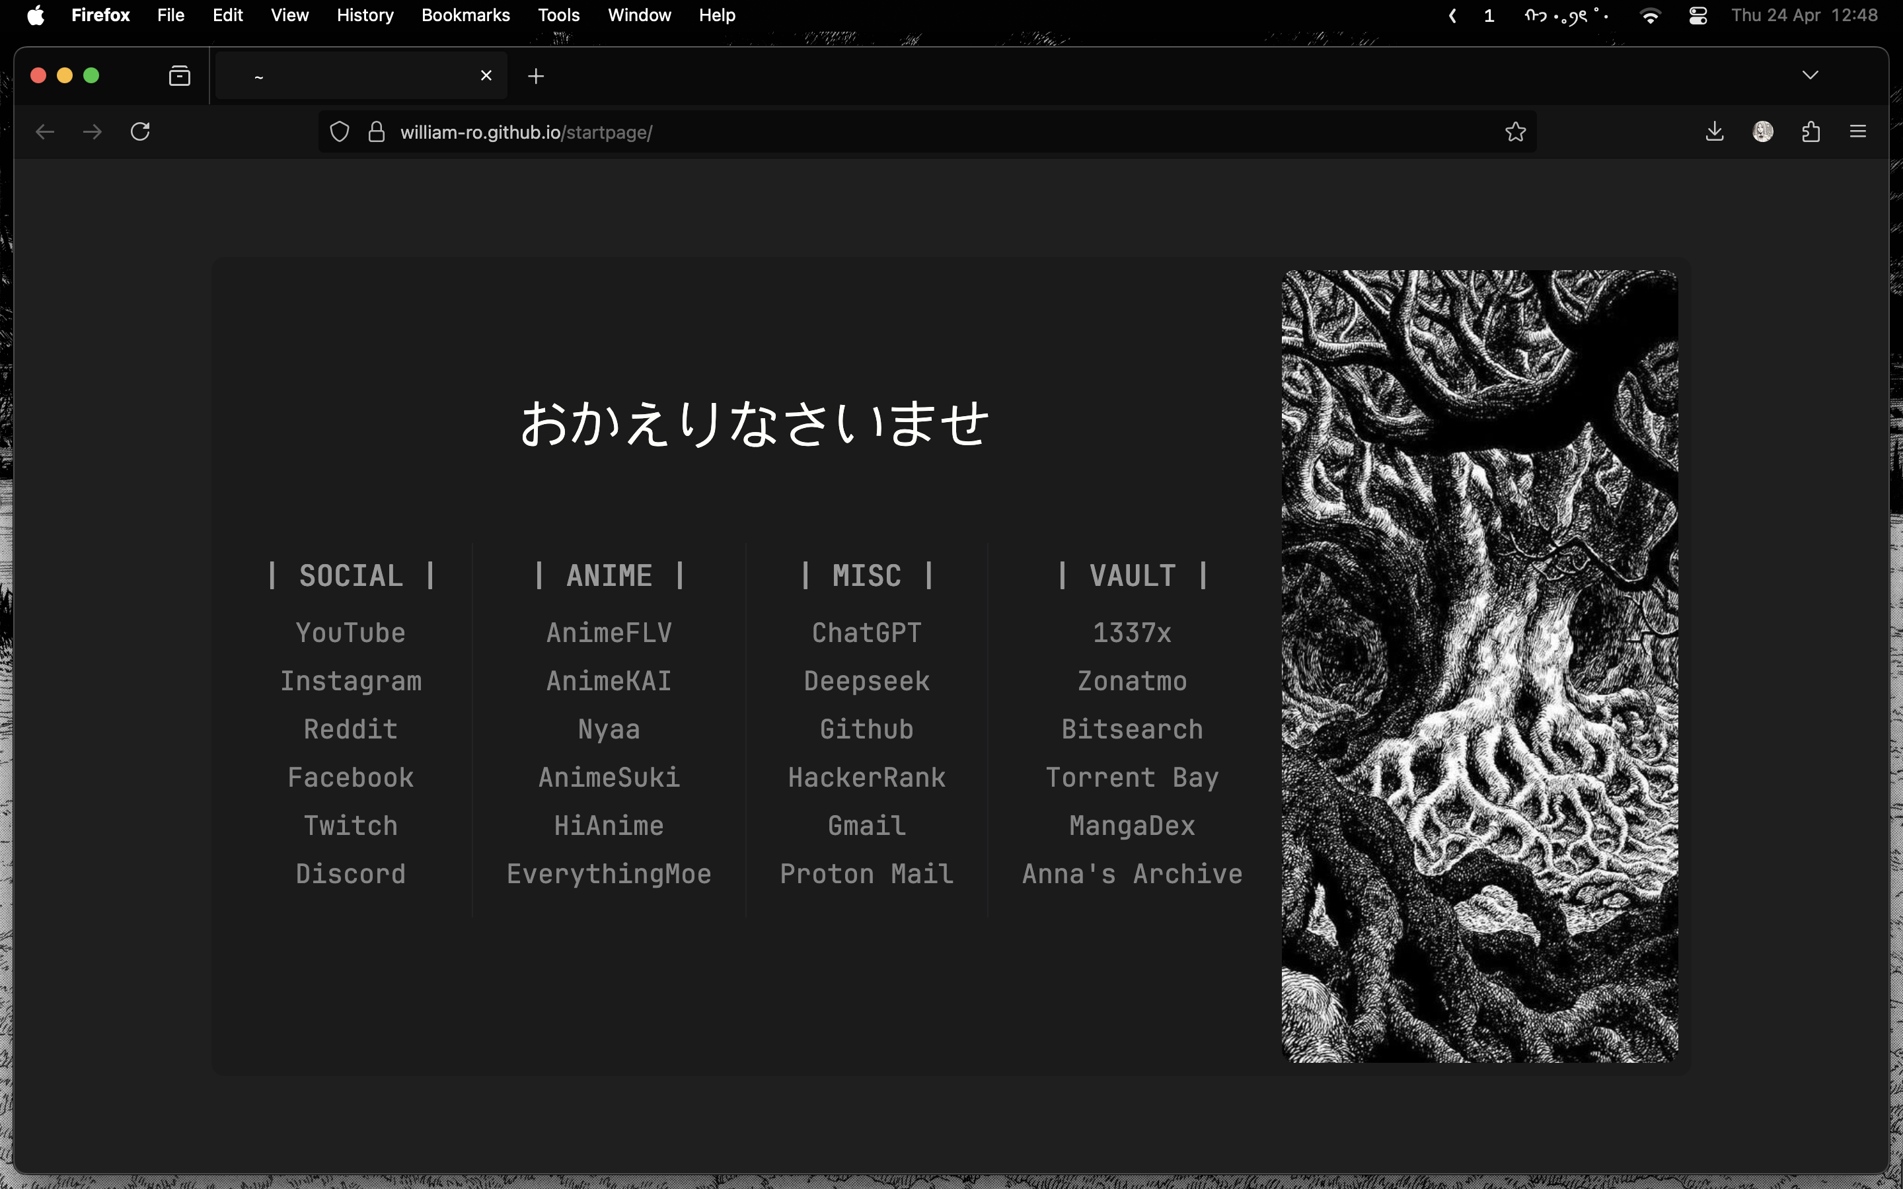Open the YouTube link
Image resolution: width=1903 pixels, height=1189 pixels.
351,633
